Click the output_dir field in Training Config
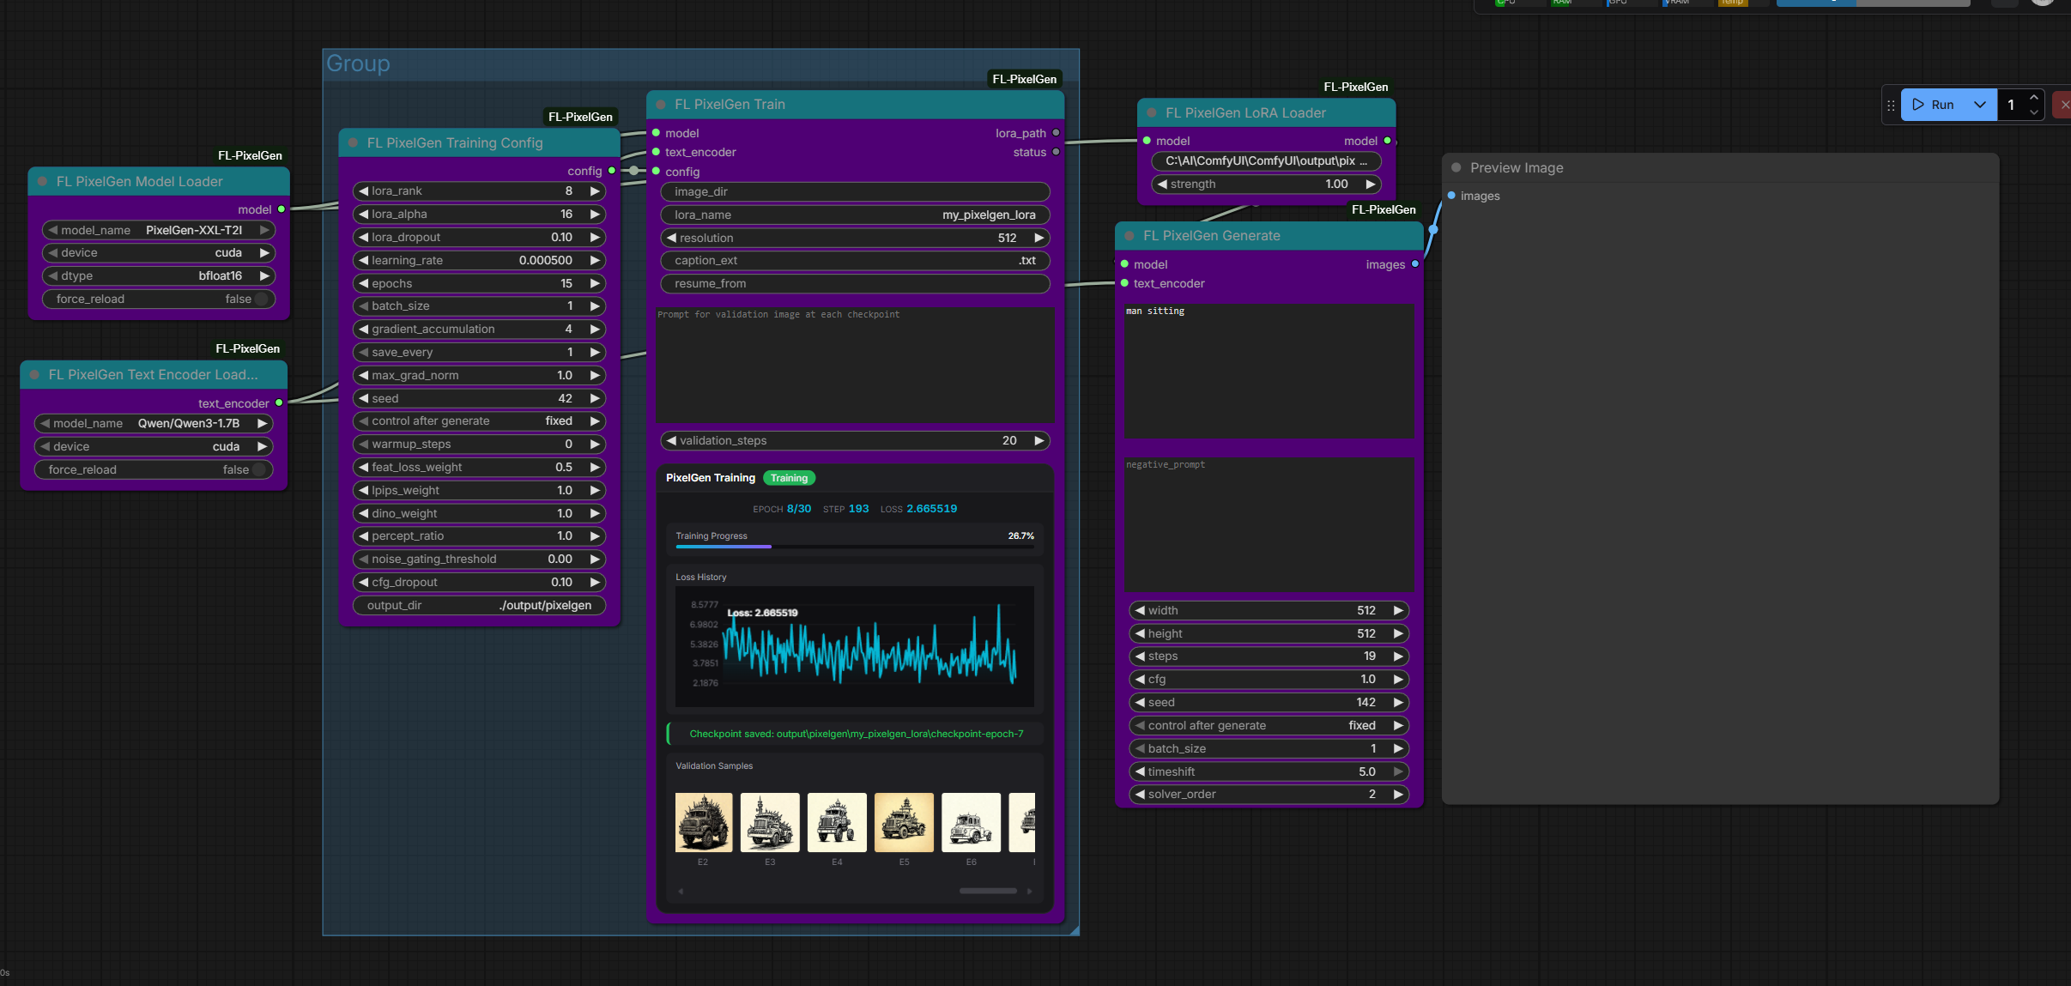This screenshot has height=986, width=2071. [479, 606]
